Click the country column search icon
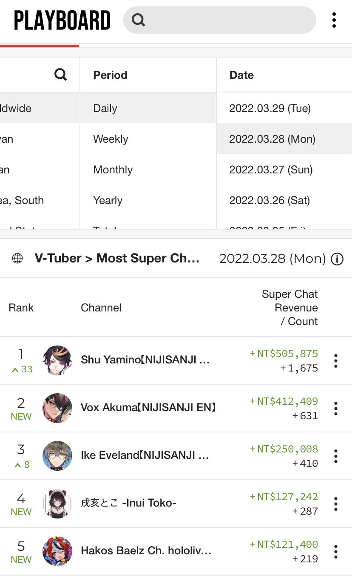352x576 pixels. pyautogui.click(x=61, y=75)
